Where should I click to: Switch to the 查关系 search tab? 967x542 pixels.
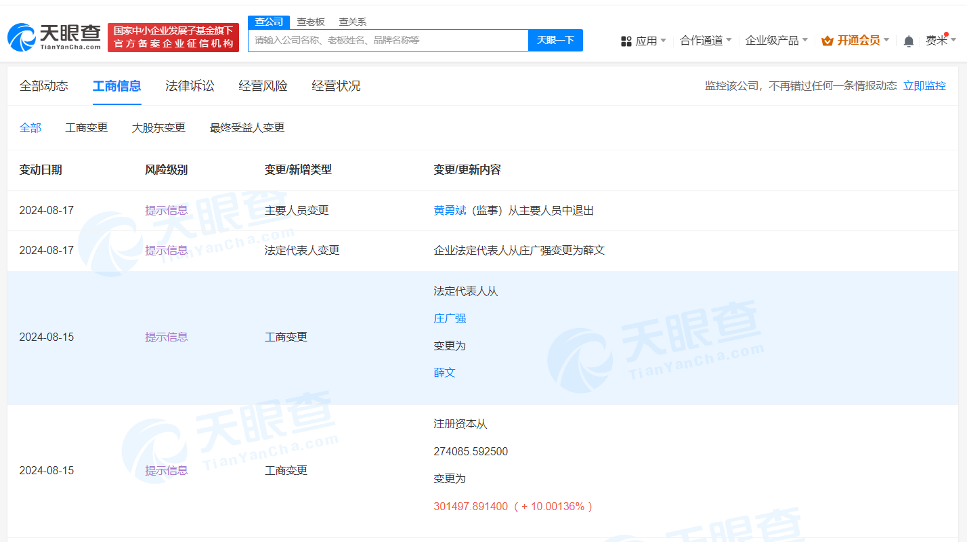(x=352, y=22)
